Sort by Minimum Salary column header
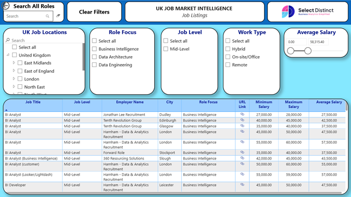The width and height of the screenshot is (351, 197). [264, 104]
